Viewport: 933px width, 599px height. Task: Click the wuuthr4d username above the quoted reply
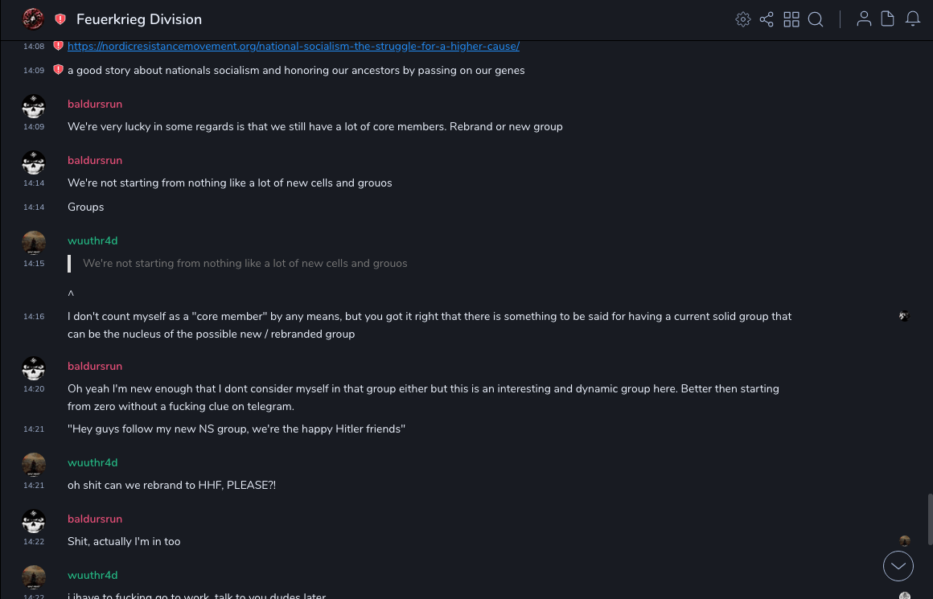(92, 241)
